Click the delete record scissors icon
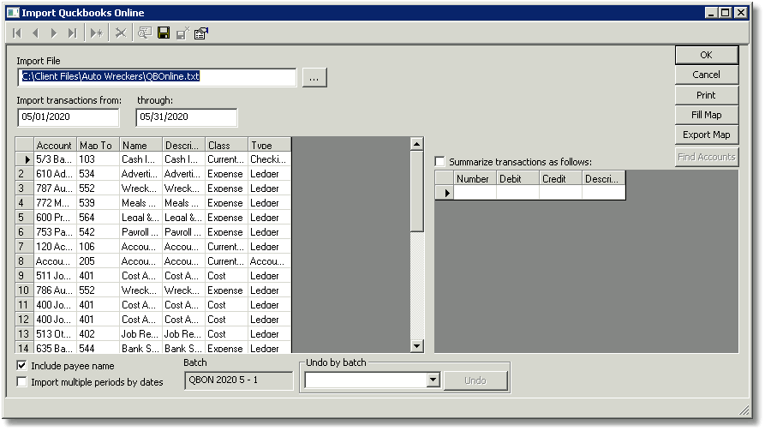 pyautogui.click(x=121, y=33)
